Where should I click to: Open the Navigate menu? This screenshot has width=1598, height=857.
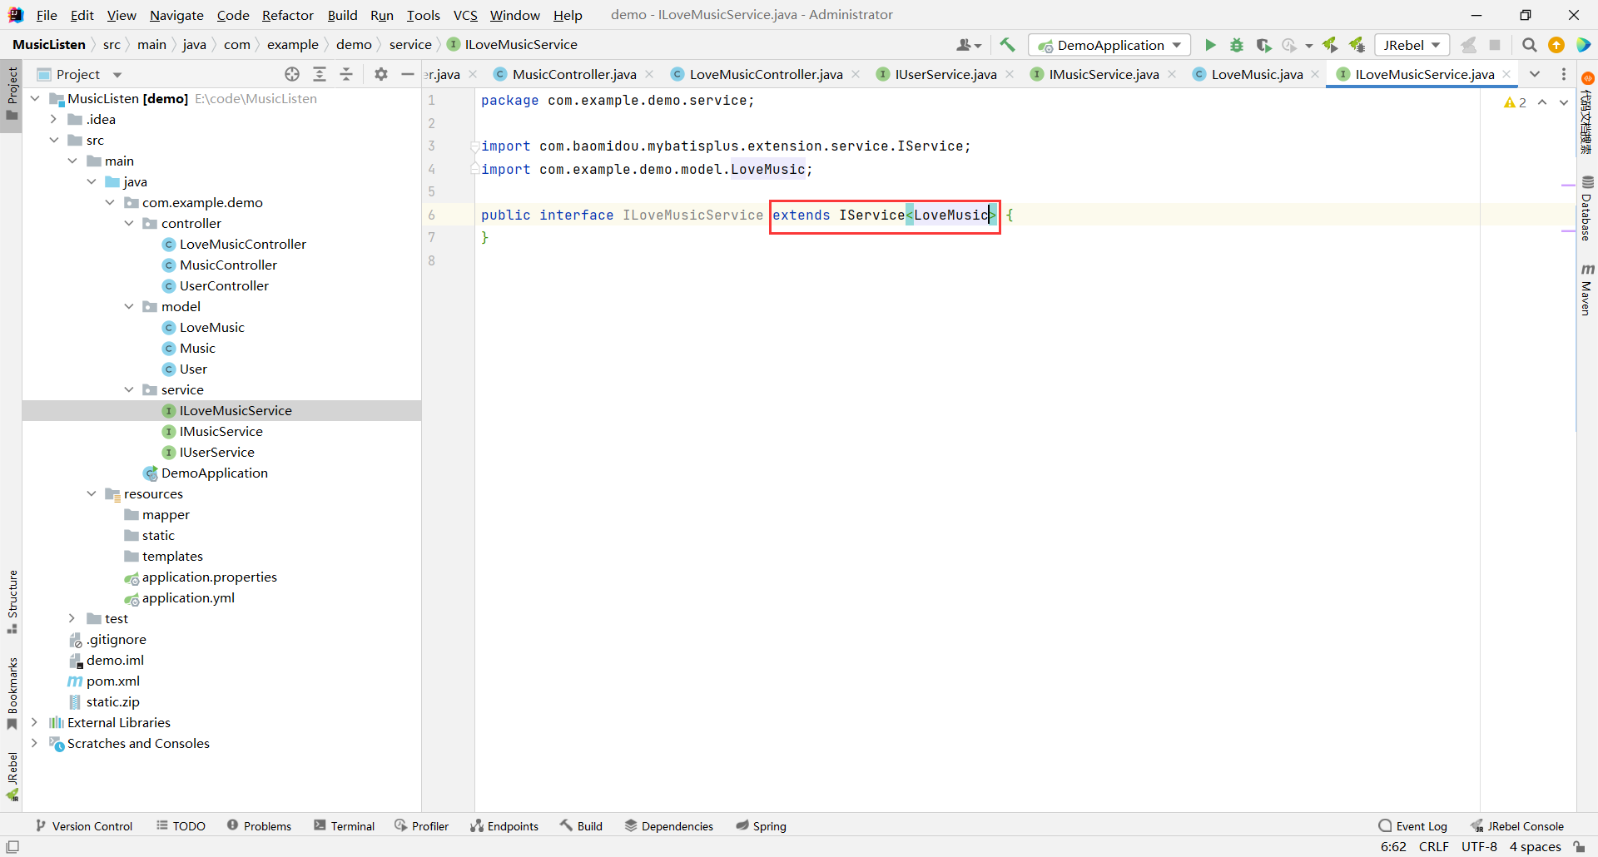(x=176, y=15)
